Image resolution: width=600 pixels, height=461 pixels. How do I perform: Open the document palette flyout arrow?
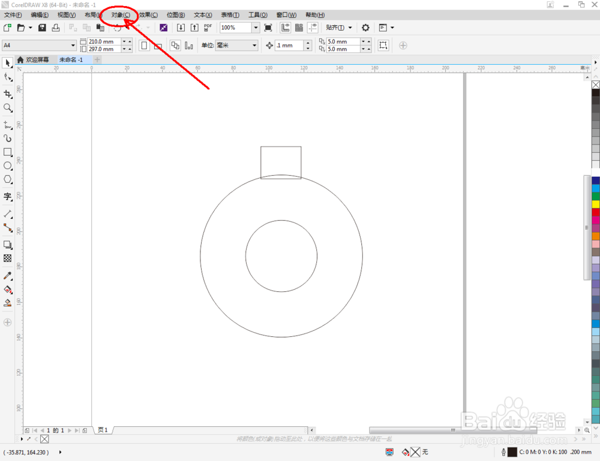pyautogui.click(x=22, y=439)
